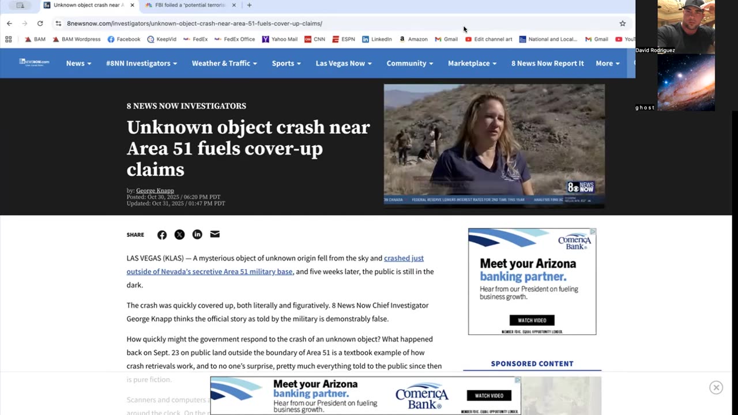This screenshot has width=738, height=415.
Task: Share the article on LinkedIn
Action: [197, 235]
